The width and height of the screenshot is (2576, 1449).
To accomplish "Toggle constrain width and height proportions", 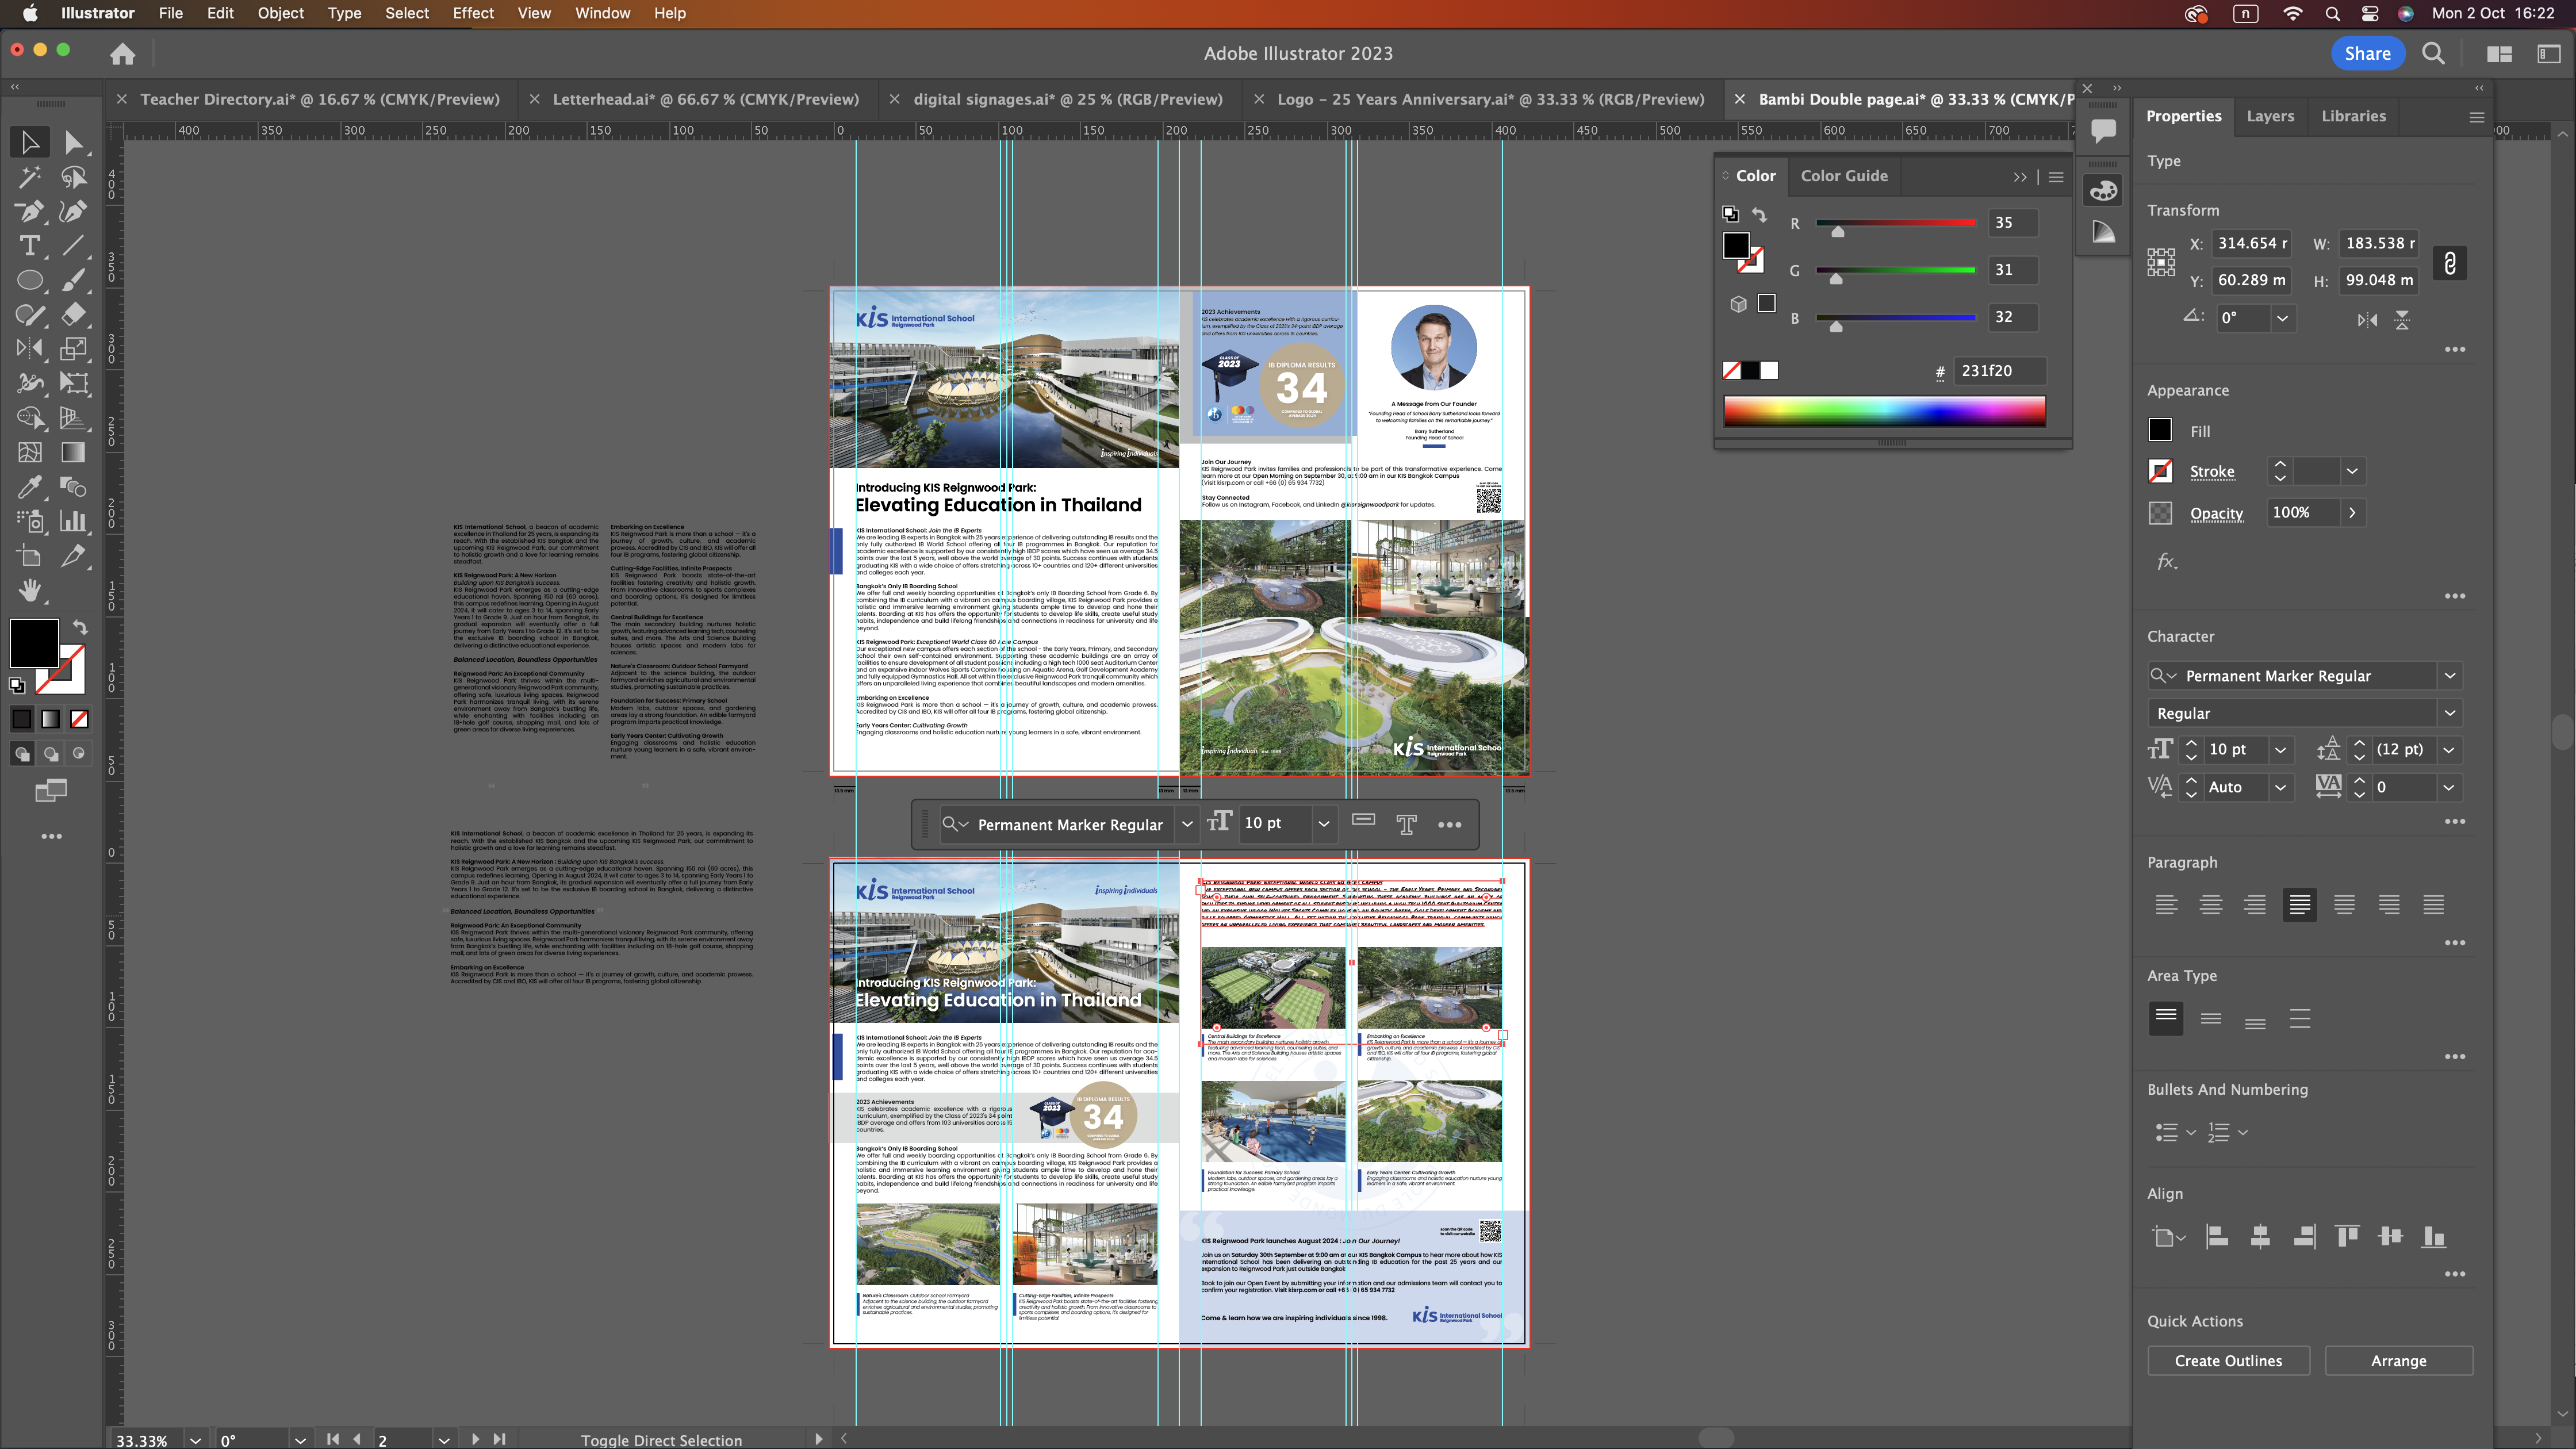I will (x=2449, y=263).
